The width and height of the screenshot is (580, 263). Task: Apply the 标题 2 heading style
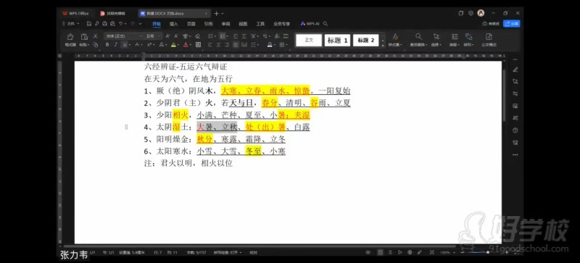(x=366, y=40)
